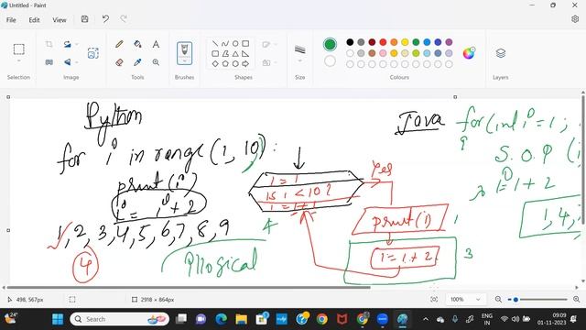Viewport: 586px width, 330px height.
Task: Expand the shape Outline dropdown
Action: click(276, 45)
